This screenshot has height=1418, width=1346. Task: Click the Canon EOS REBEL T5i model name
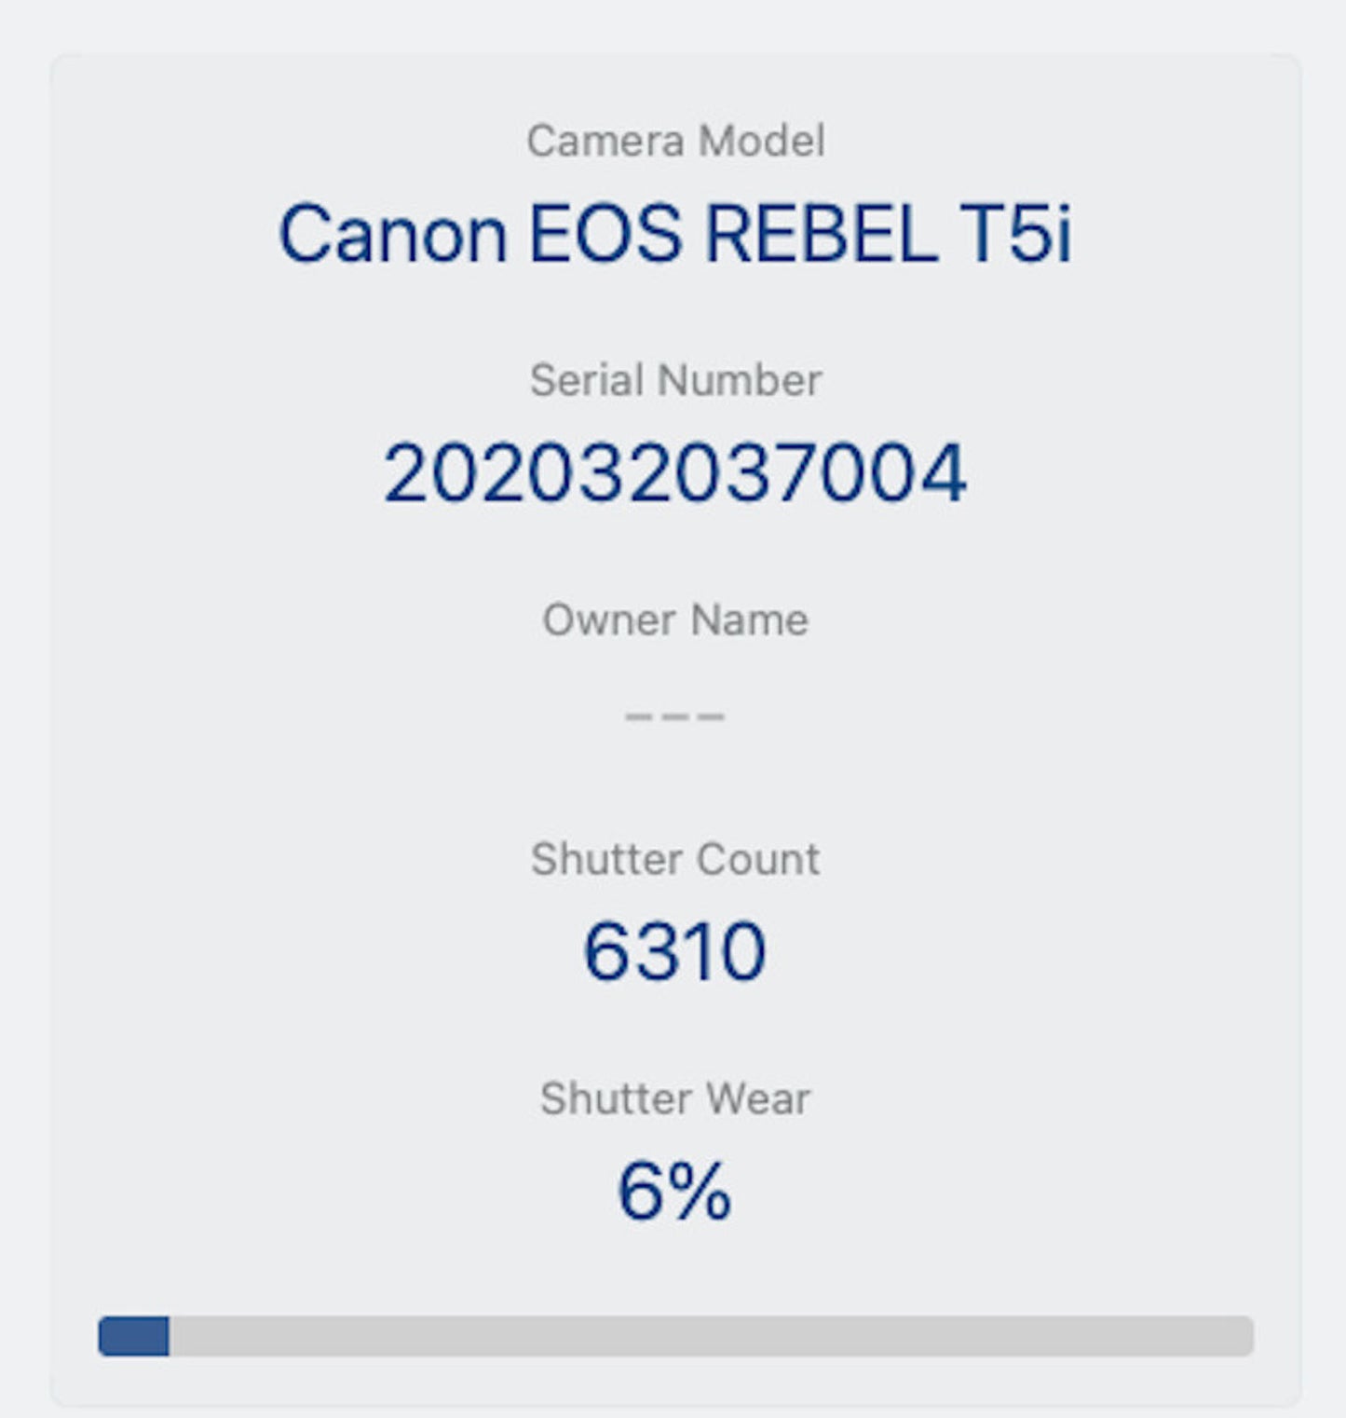click(x=675, y=234)
